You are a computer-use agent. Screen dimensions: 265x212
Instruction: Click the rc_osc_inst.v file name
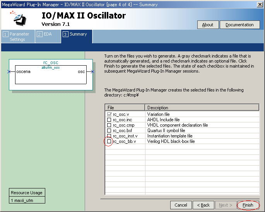[125, 136]
